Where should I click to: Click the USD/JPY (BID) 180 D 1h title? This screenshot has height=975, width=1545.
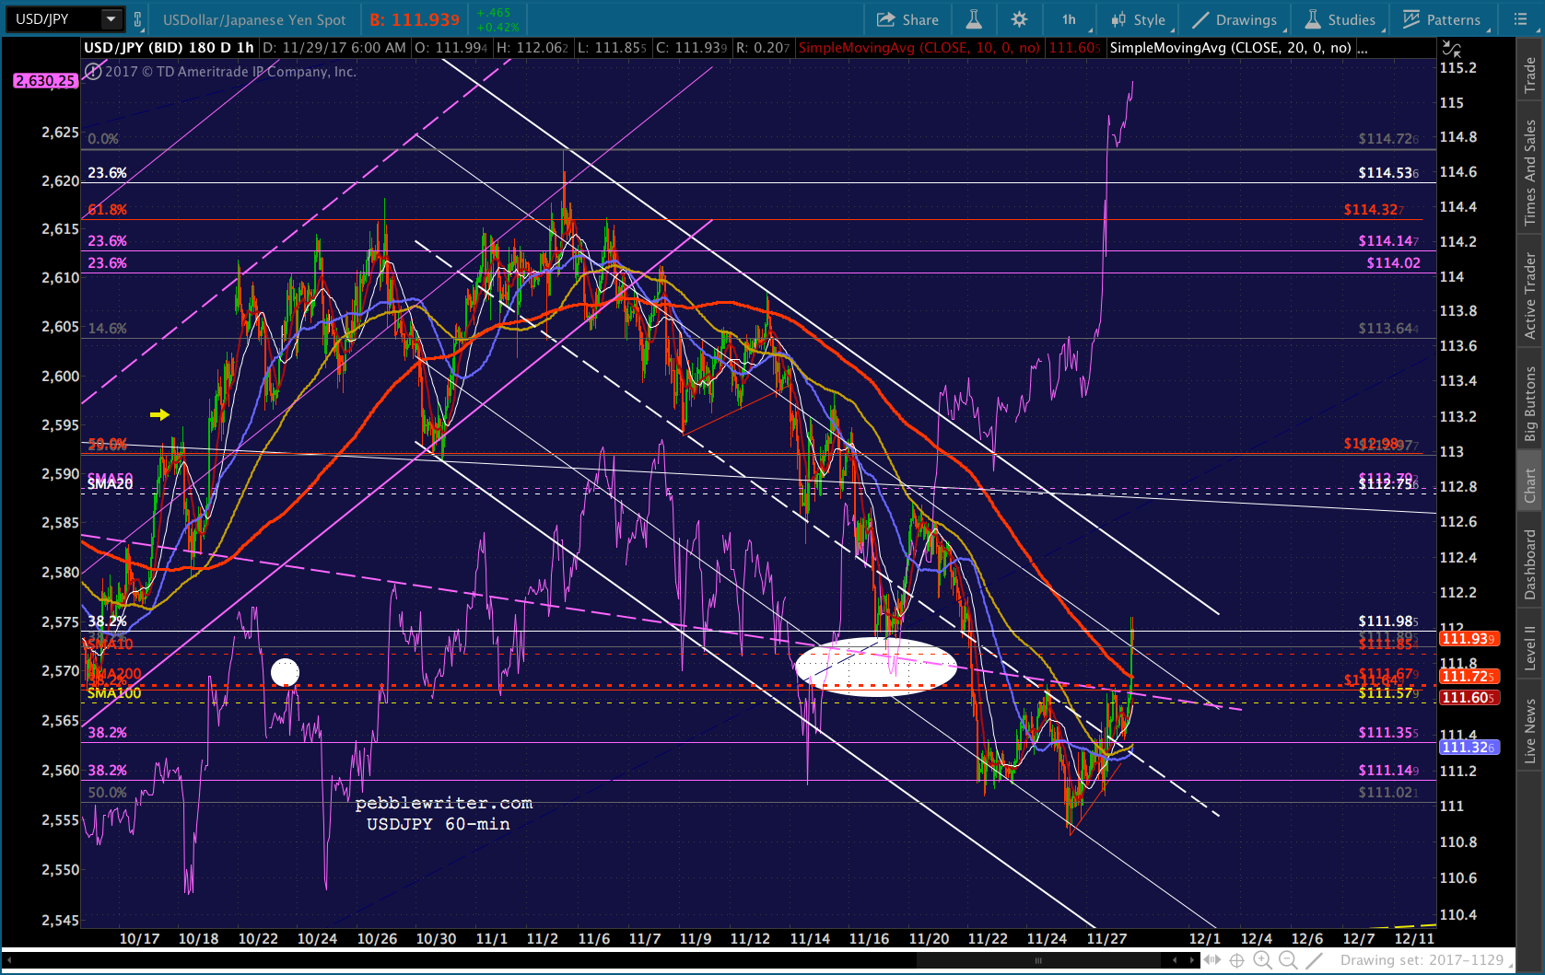tap(169, 48)
